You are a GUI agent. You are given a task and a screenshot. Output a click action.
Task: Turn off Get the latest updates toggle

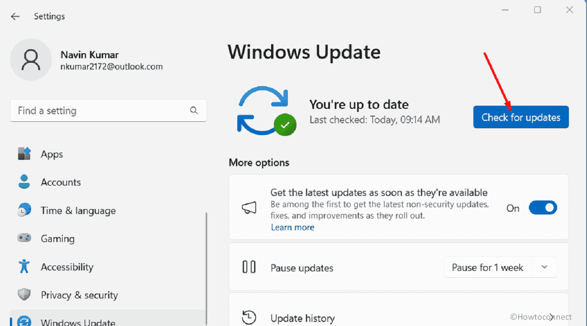pos(543,208)
